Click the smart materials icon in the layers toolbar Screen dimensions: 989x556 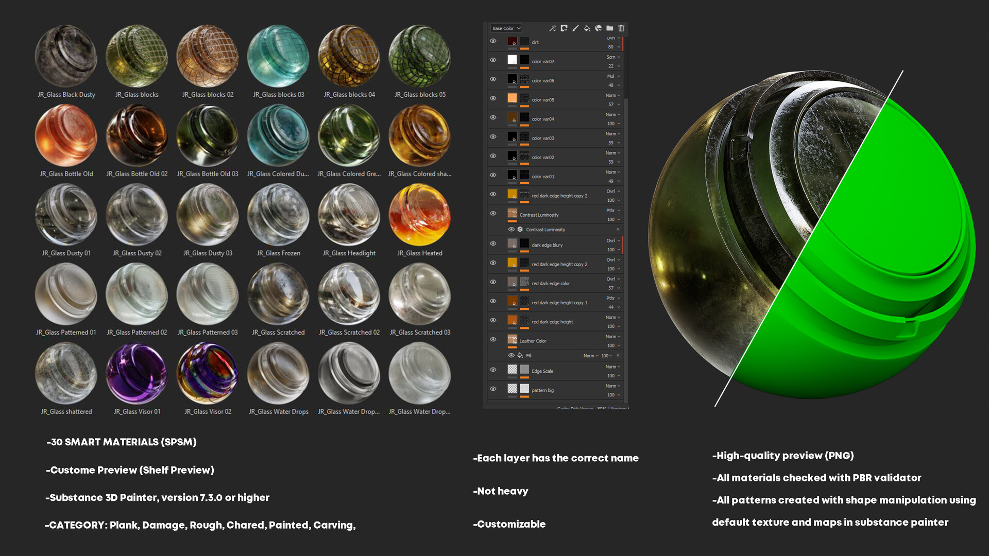pos(598,29)
